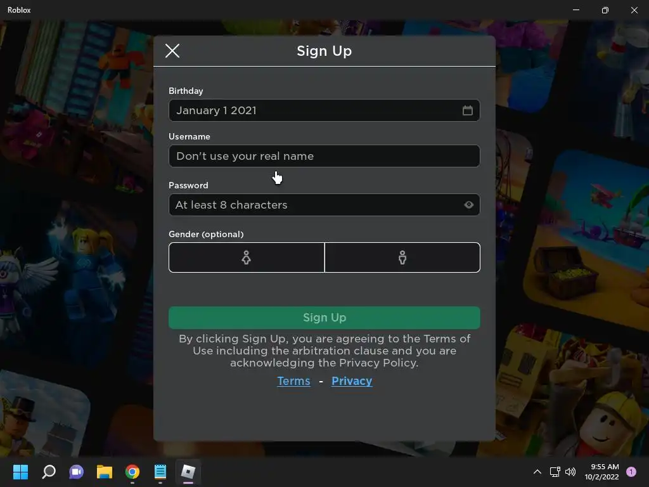Click the Birthday field showing January 1 2021
The height and width of the screenshot is (487, 649).
[x=324, y=110]
